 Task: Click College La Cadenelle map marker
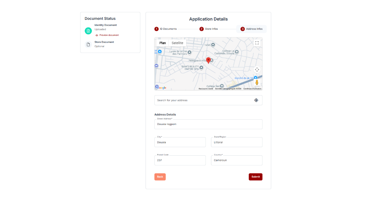pyautogui.click(x=237, y=52)
